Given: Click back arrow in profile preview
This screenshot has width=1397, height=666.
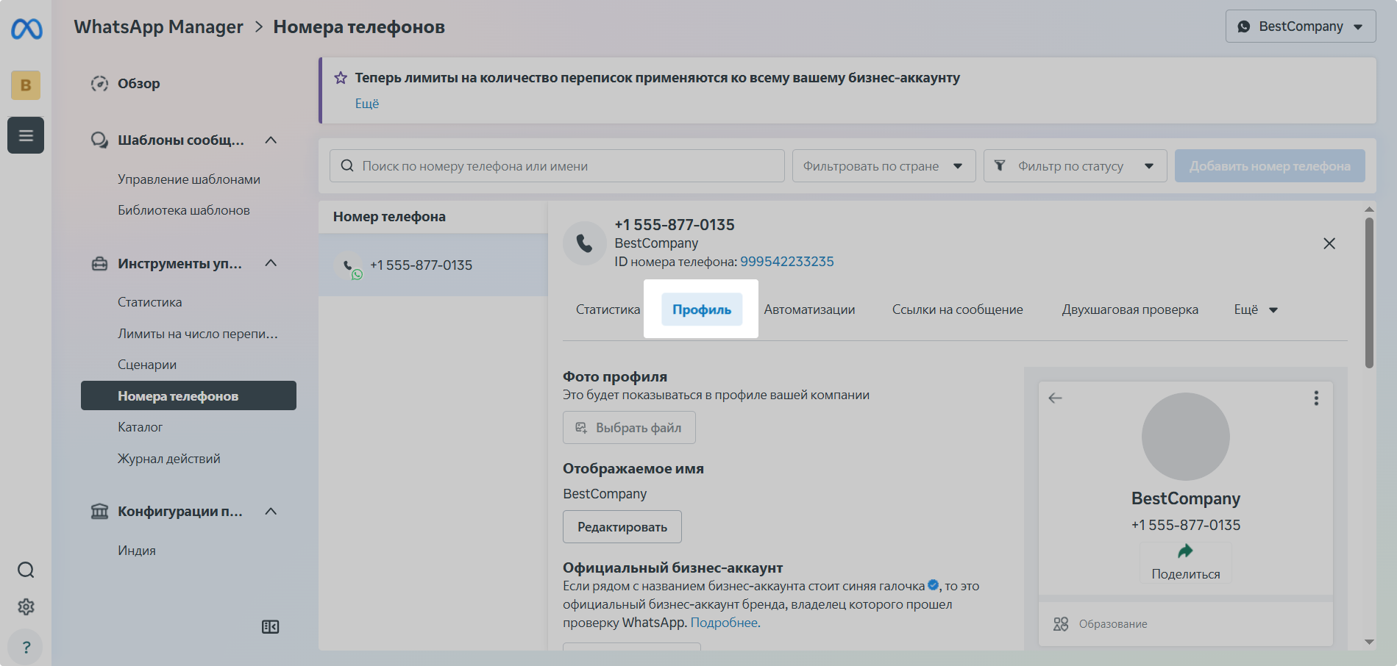Looking at the screenshot, I should click(x=1055, y=398).
